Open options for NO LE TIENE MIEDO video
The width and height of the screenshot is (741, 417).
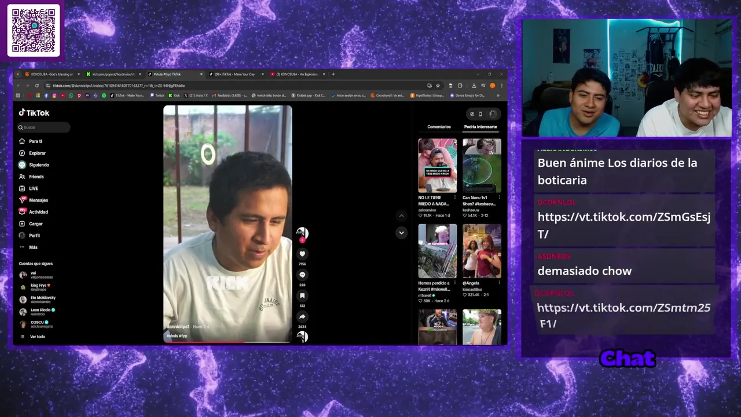point(455,197)
